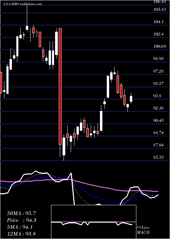This screenshot has height=239, width=170.
Task: Click the '12MA : 93.8' readout
Action: click(x=21, y=234)
